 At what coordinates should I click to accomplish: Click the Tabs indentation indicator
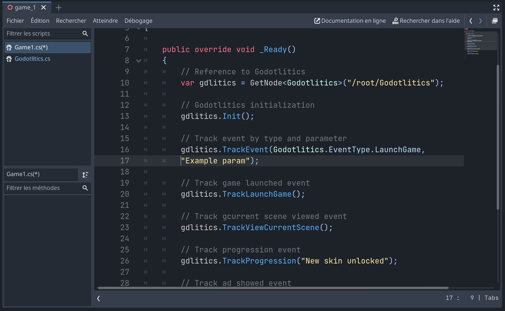coord(491,298)
